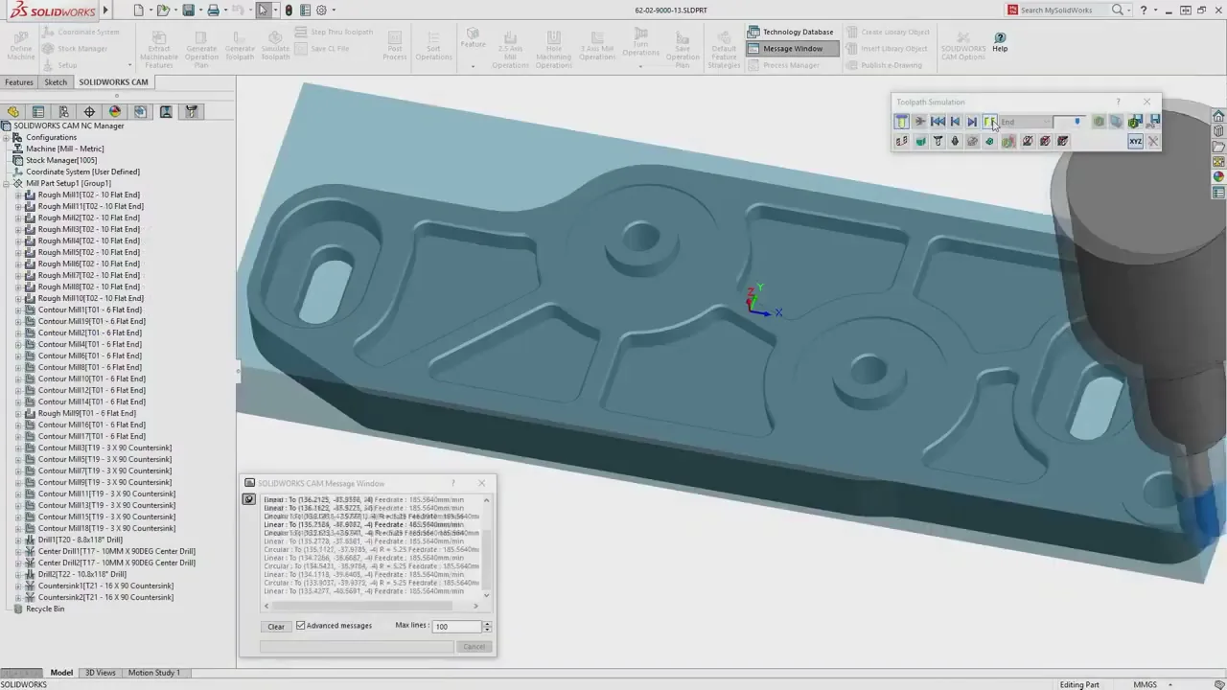Click the Rebuild traffic light icon
This screenshot has height=690, width=1227.
tap(289, 11)
